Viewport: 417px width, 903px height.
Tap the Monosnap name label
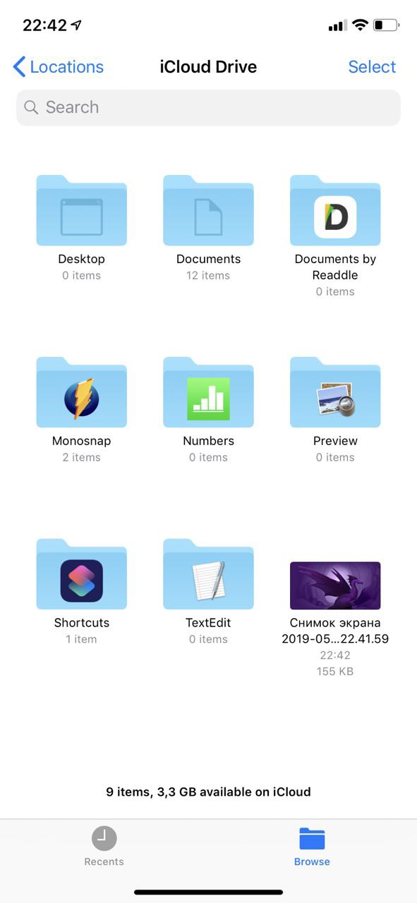click(81, 441)
